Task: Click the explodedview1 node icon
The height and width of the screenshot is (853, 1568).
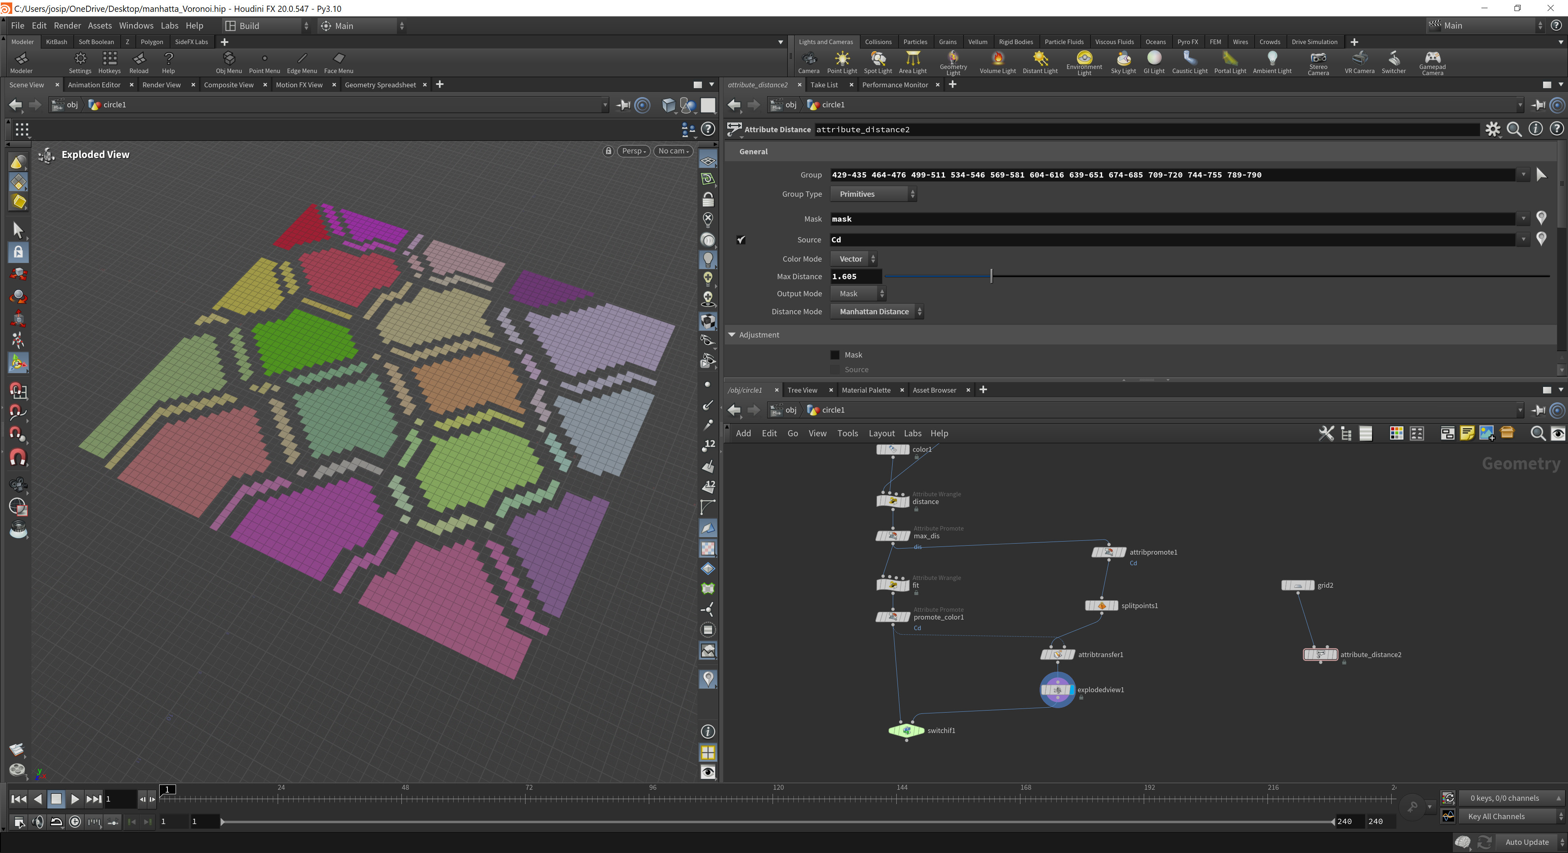Action: pos(1057,689)
